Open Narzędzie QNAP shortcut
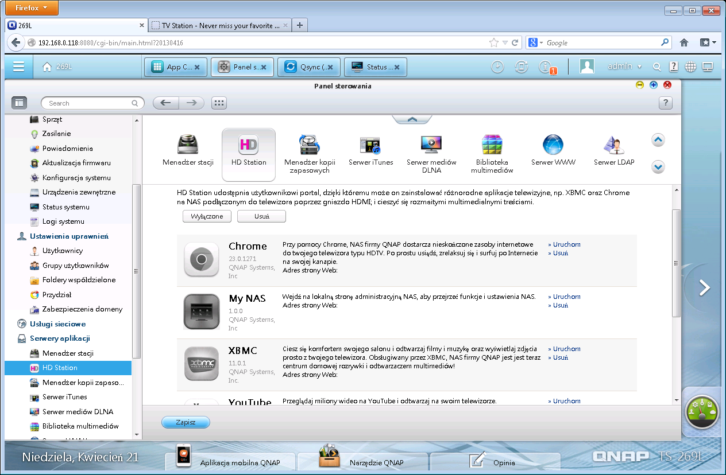 point(363,461)
